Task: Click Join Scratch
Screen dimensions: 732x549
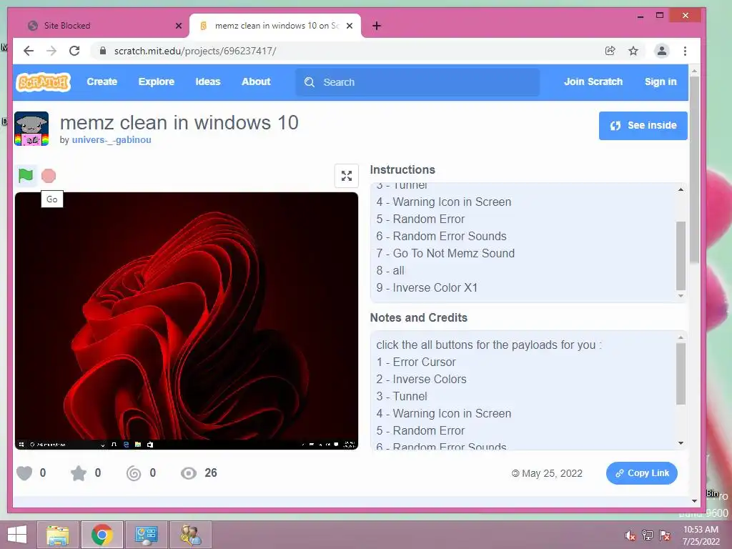Action: pos(593,81)
